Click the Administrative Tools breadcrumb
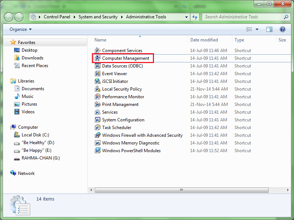 tap(146, 17)
